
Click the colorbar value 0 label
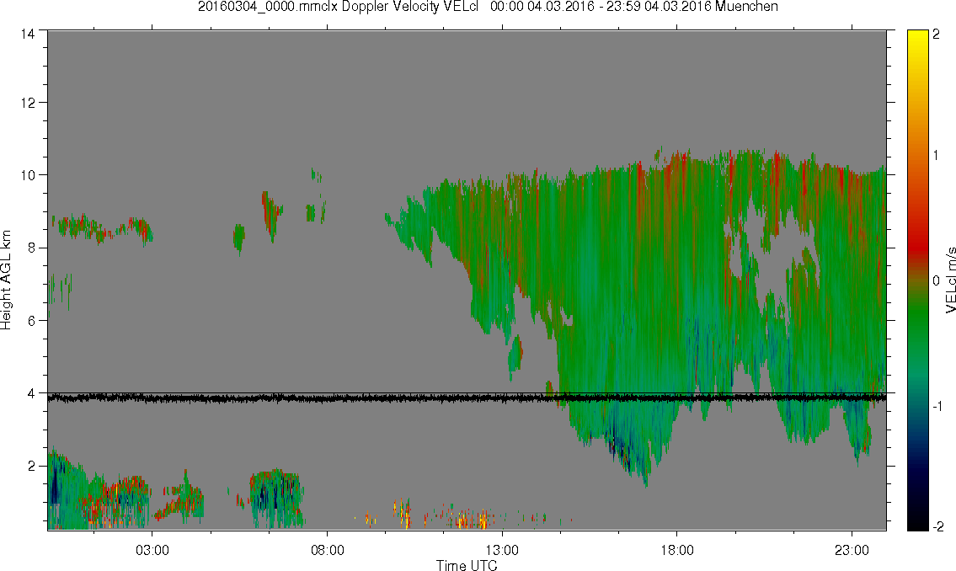click(937, 280)
